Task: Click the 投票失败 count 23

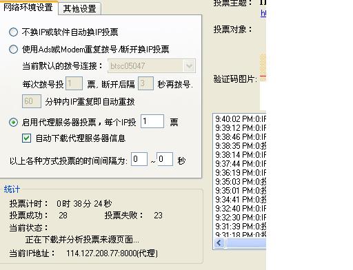Action: (158, 216)
